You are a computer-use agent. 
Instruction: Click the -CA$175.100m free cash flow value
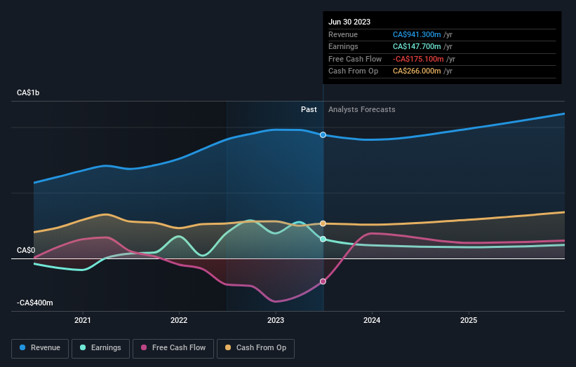(418, 59)
